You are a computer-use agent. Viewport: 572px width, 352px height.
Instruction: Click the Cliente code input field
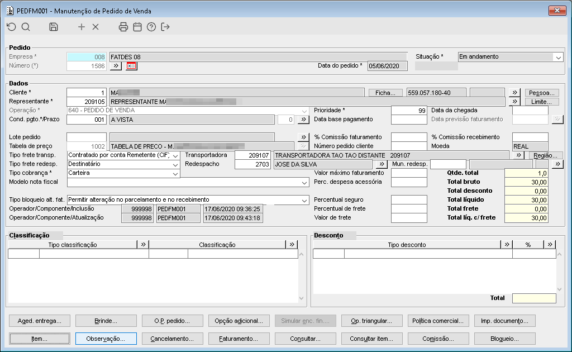coord(87,93)
